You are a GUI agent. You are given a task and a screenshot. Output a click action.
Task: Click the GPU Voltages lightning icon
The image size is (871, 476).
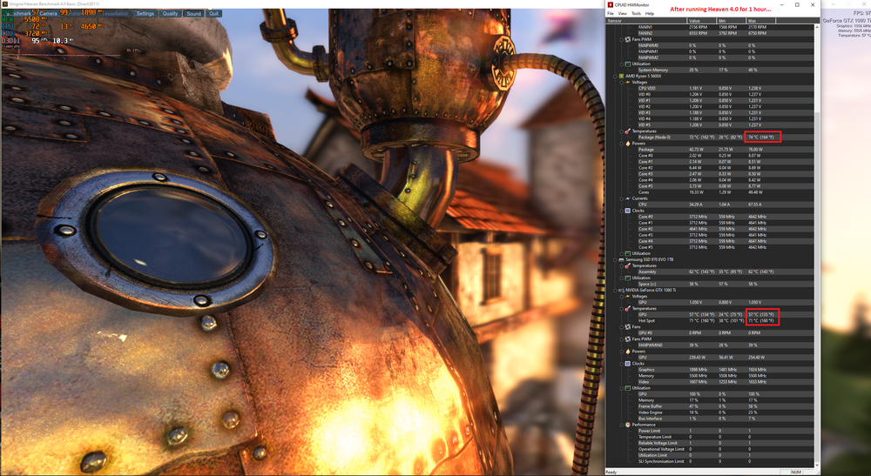coord(628,296)
